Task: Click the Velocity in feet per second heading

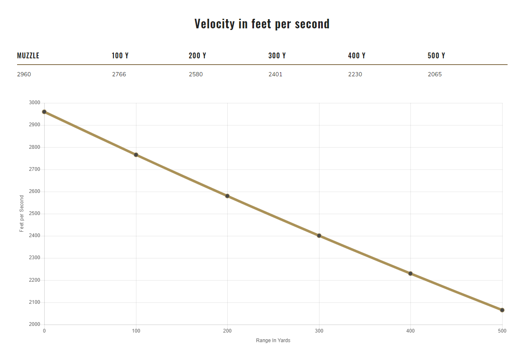Action: click(262, 24)
